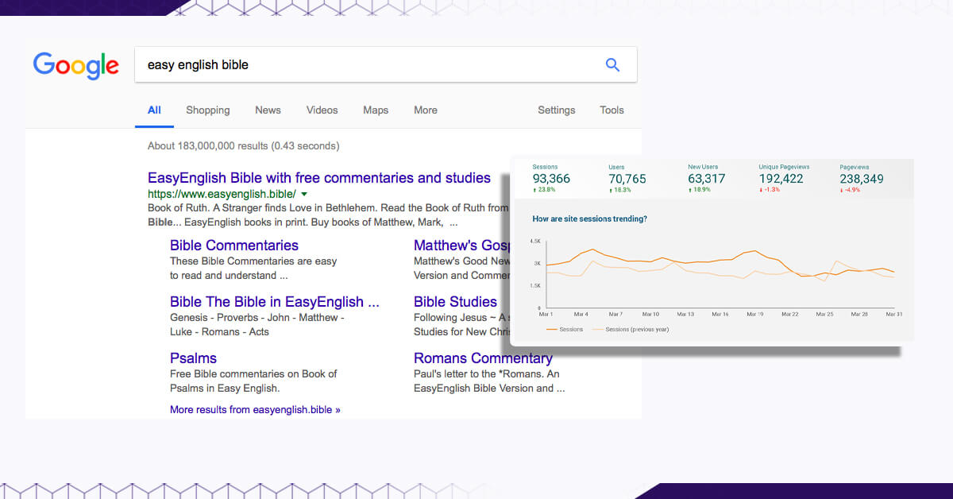Image resolution: width=953 pixels, height=499 pixels.
Task: Click 'Genesis - Proverbs - John - Matthew' snippet
Action: 257,318
